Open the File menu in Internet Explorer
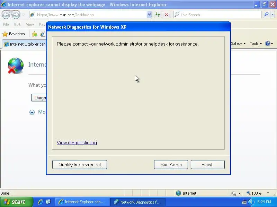The image size is (277, 207). pyautogui.click(x=6, y=24)
